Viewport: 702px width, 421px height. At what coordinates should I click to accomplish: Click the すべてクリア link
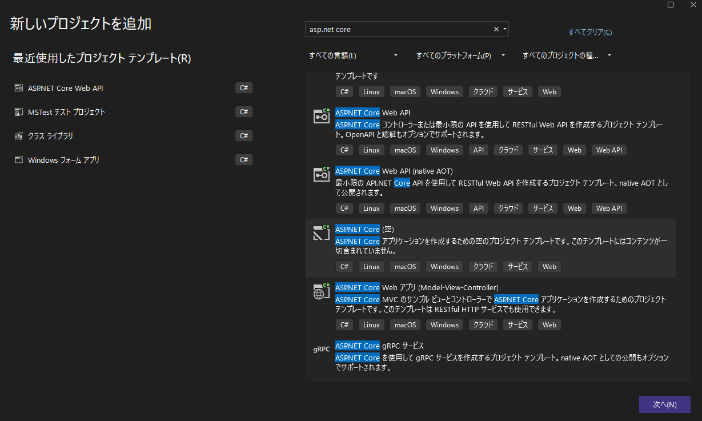590,32
